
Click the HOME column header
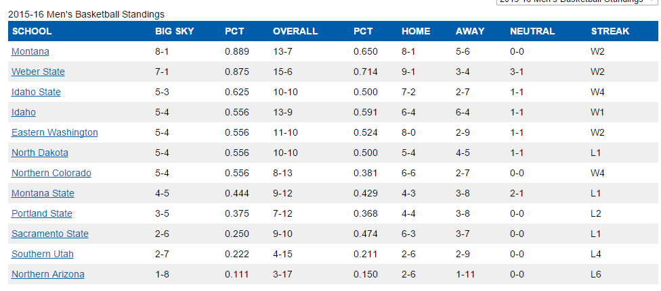(x=416, y=31)
